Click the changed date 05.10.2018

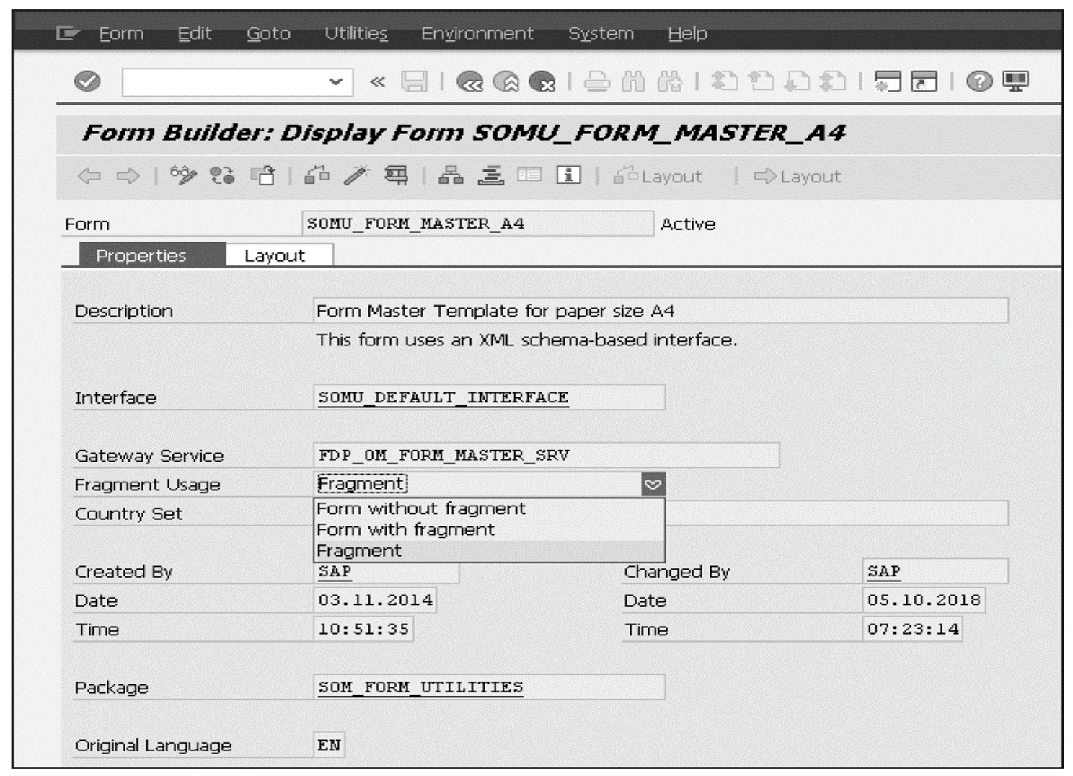(x=924, y=600)
